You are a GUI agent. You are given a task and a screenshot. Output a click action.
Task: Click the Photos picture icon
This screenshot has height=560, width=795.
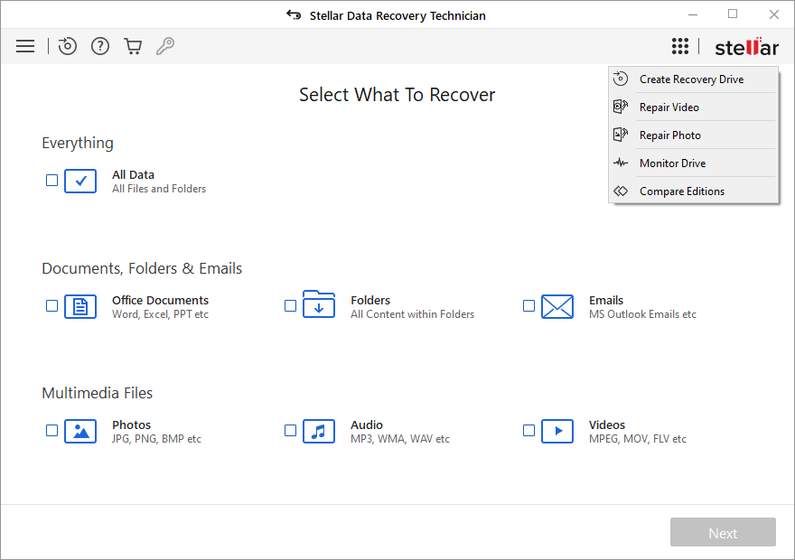(80, 431)
